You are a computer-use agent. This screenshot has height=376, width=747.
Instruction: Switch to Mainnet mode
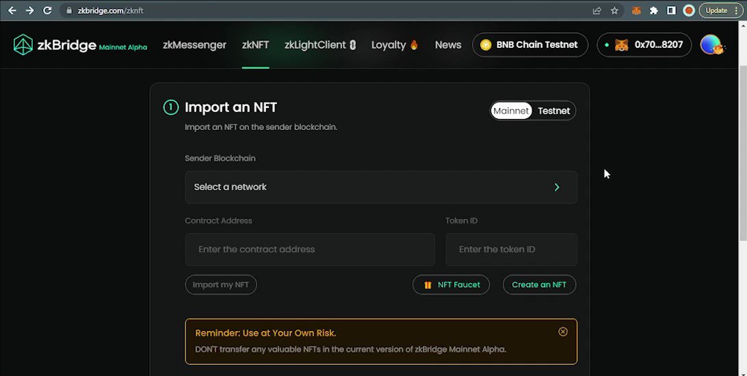tap(511, 111)
